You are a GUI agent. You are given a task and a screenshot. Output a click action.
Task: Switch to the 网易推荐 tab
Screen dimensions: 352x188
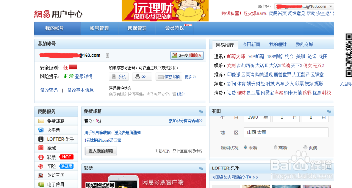[x=225, y=45]
